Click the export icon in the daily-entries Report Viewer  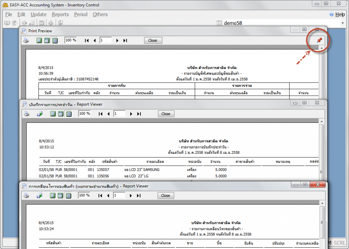[40, 114]
